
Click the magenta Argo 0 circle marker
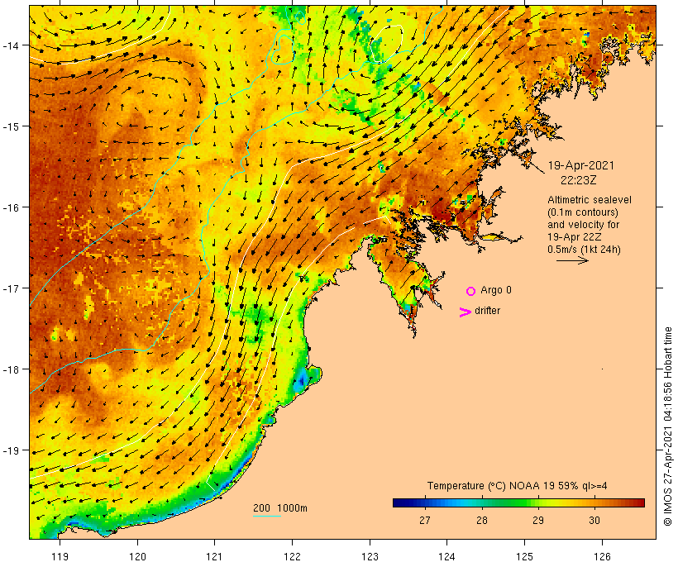[471, 291]
